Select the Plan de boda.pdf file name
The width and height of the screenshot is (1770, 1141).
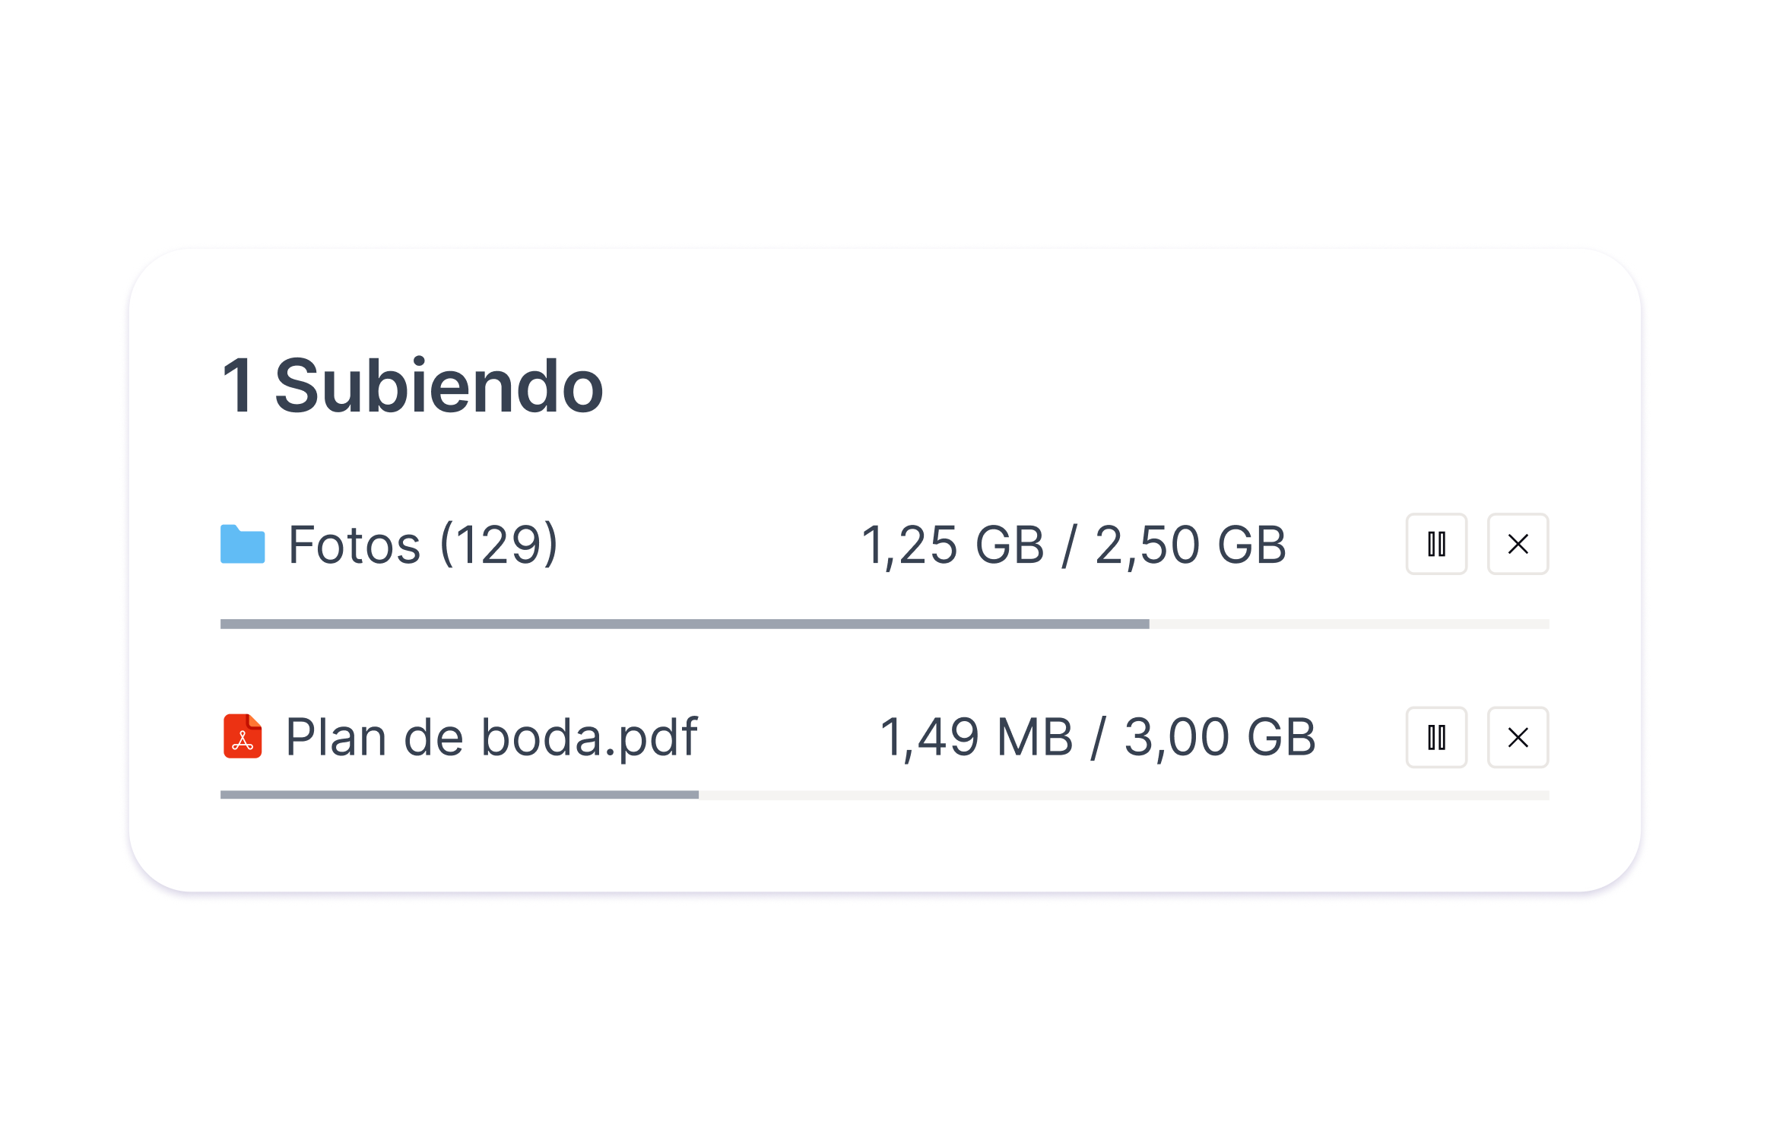(x=491, y=737)
